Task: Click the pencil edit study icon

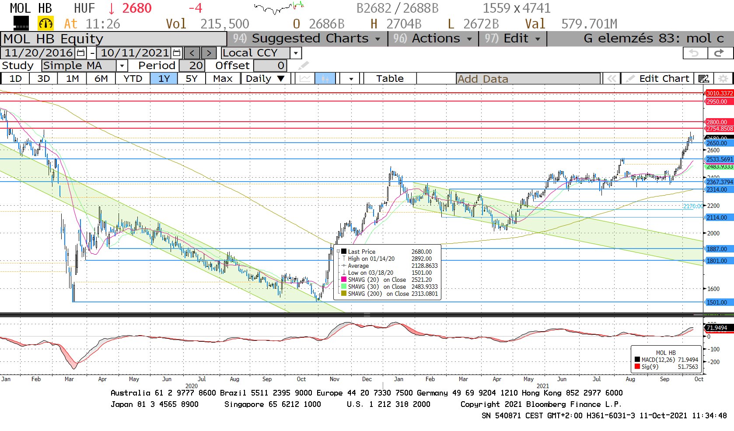Action: click(304, 66)
